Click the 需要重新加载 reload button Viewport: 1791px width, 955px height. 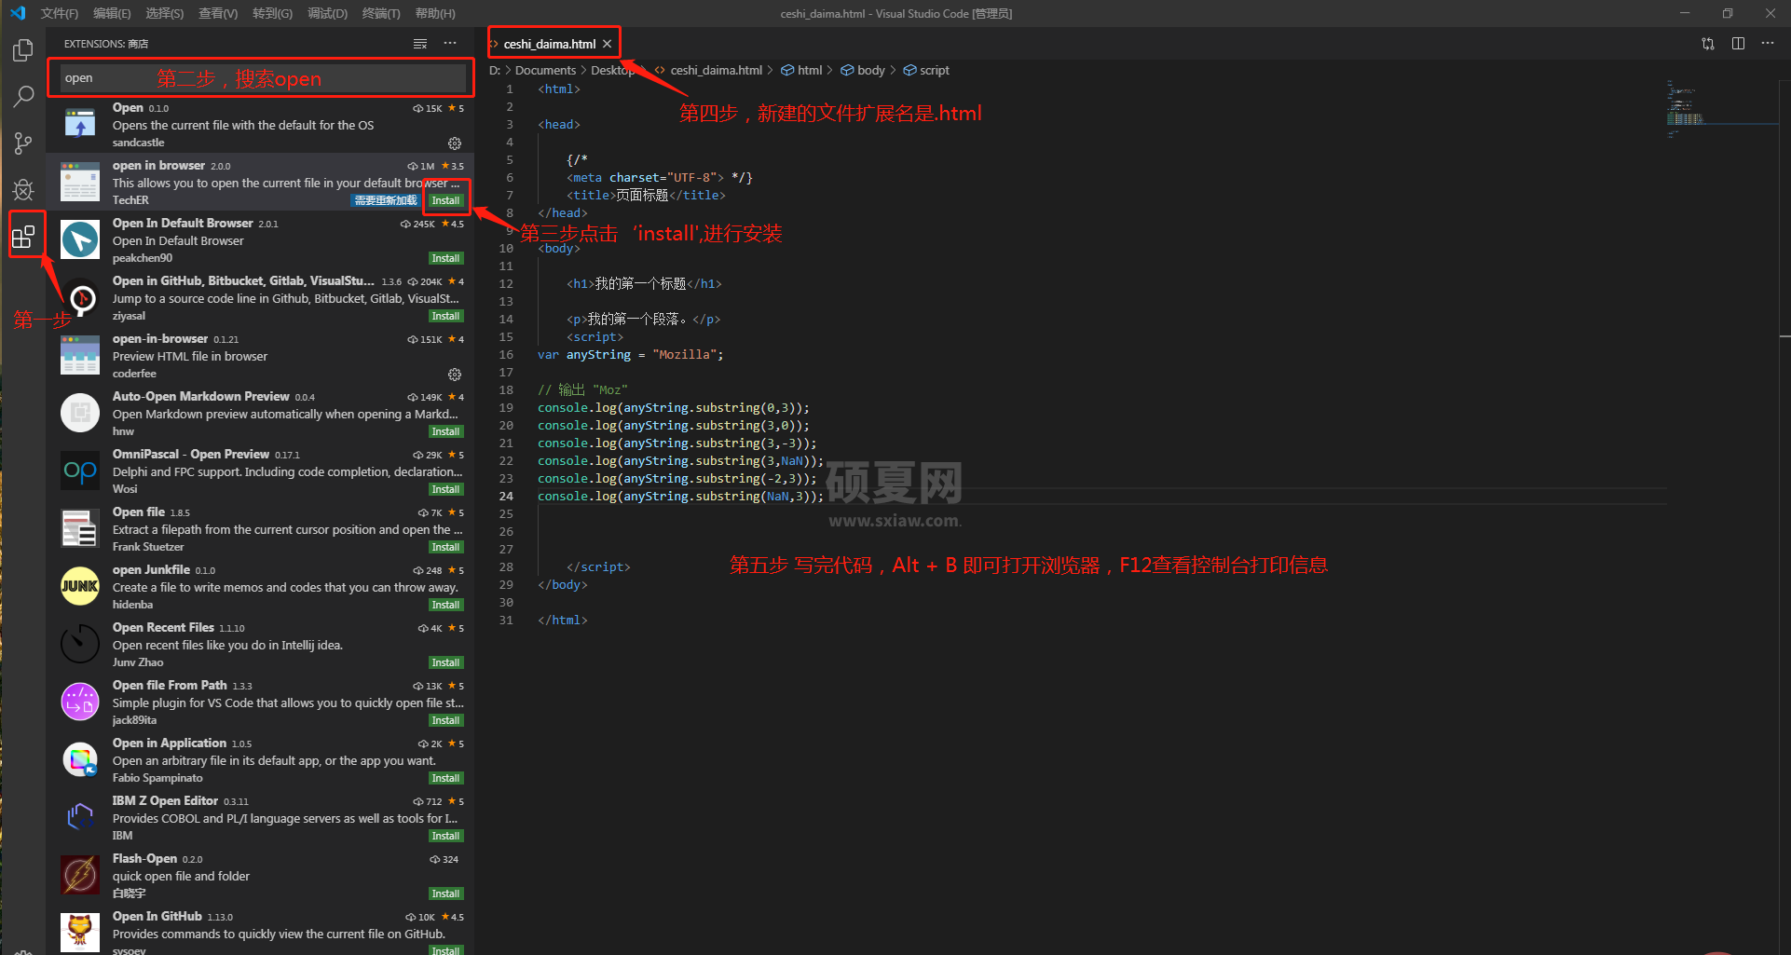coord(386,200)
